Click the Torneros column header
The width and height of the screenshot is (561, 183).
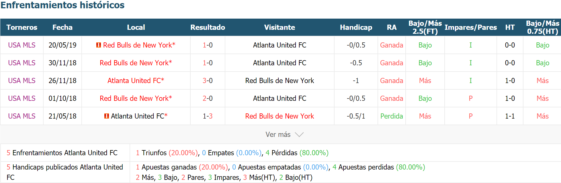(22, 27)
